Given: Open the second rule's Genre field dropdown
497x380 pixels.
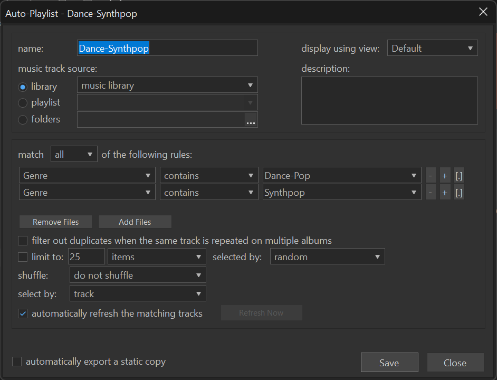Looking at the screenshot, I should click(87, 192).
